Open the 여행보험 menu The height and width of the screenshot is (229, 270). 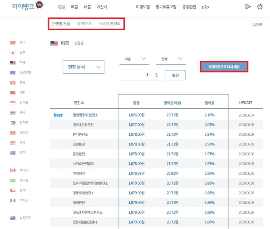pos(143,7)
